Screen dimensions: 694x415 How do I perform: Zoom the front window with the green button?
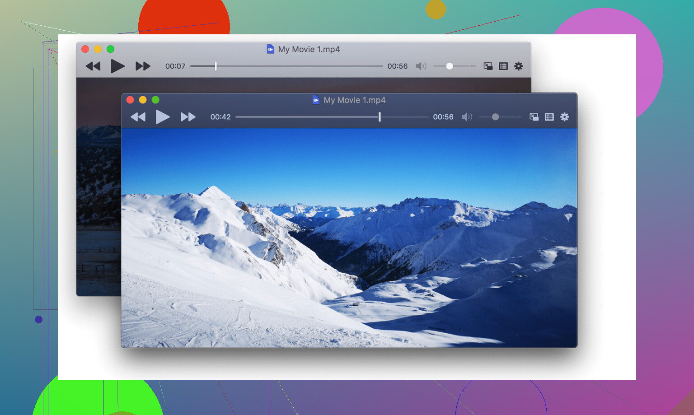155,100
